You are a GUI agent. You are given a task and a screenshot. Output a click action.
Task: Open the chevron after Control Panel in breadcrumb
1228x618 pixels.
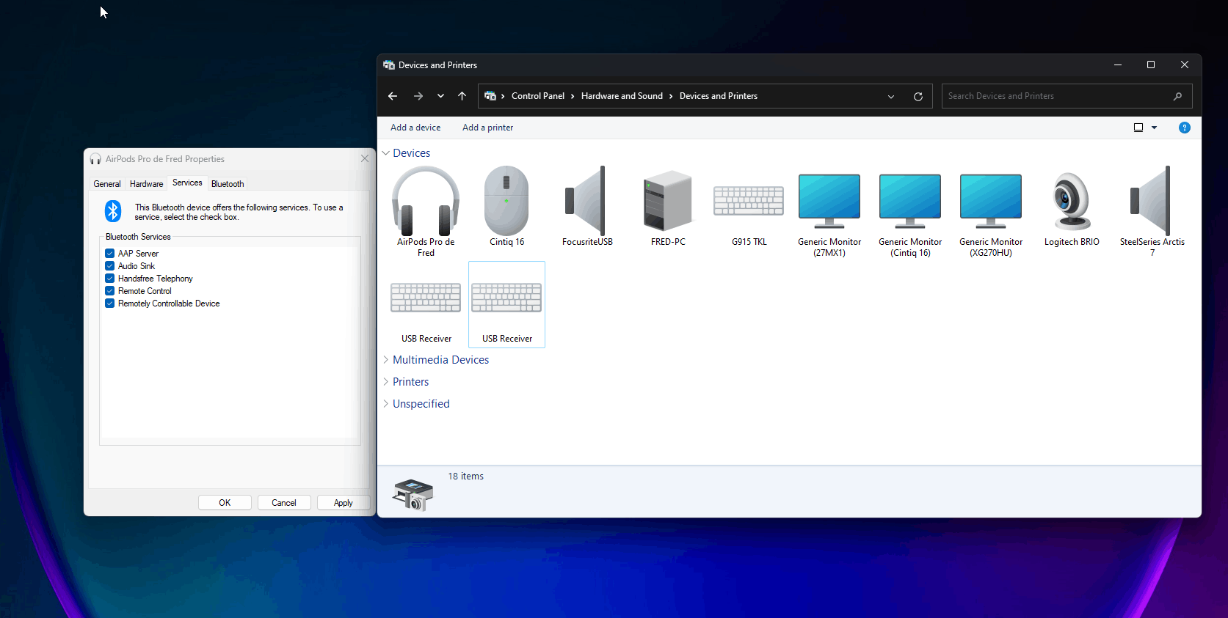573,96
